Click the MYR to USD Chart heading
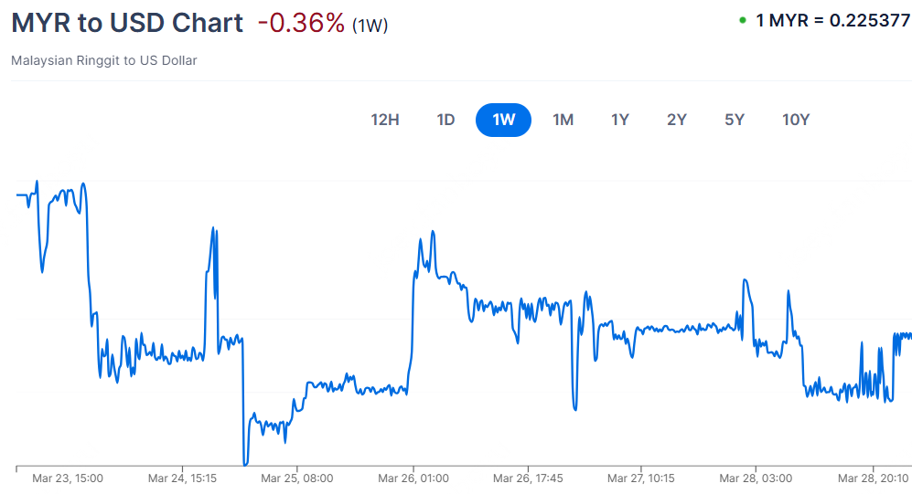The height and width of the screenshot is (494, 912). click(x=127, y=23)
